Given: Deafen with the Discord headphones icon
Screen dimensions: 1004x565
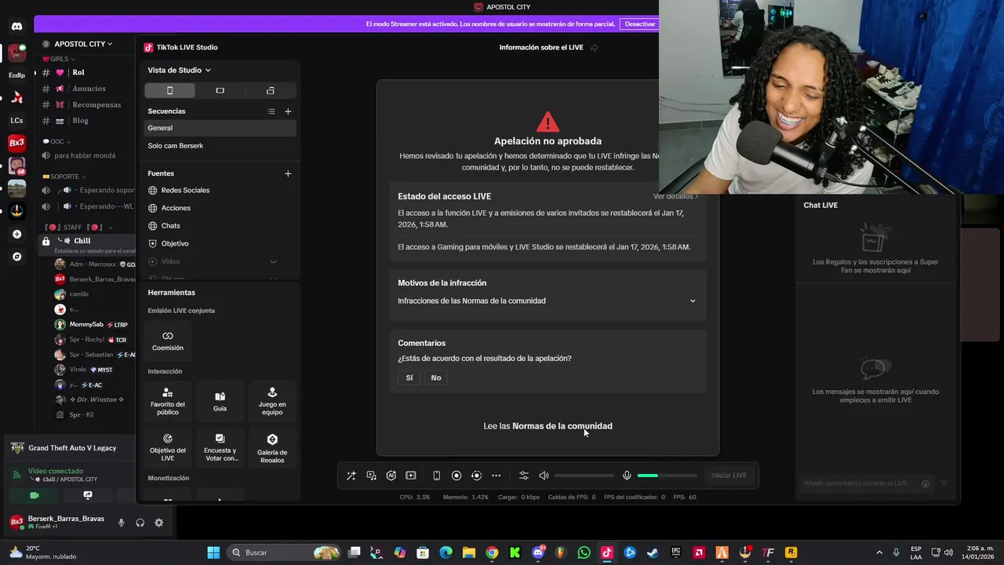Looking at the screenshot, I should (x=140, y=523).
